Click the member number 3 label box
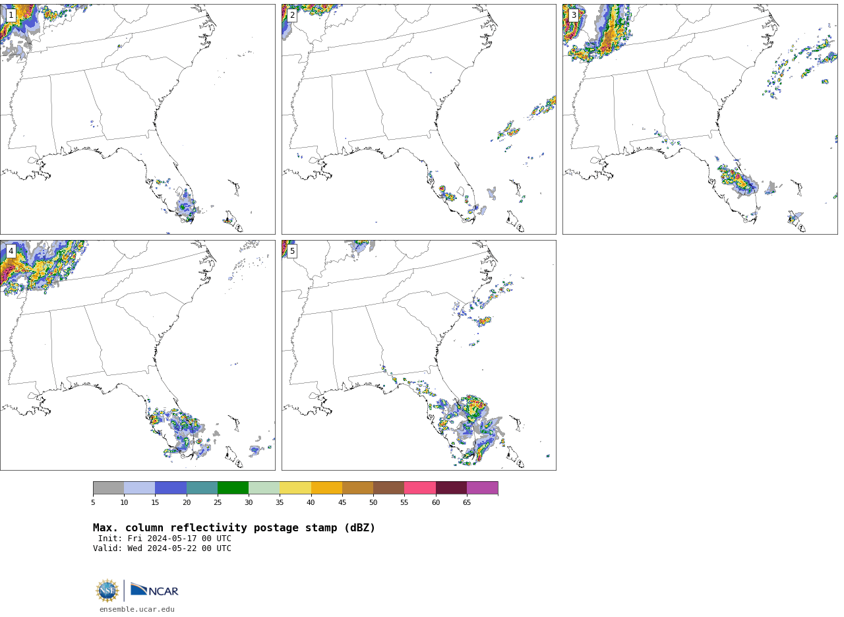 [x=573, y=15]
